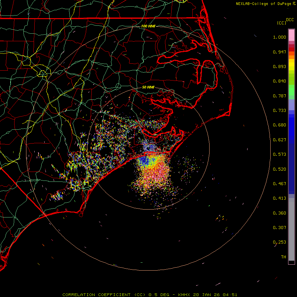
Task: Click the 1.000 value on the color scale
Action: coord(280,37)
